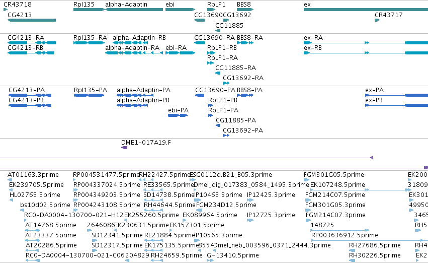Click EST IP12425.3prime

271,195
